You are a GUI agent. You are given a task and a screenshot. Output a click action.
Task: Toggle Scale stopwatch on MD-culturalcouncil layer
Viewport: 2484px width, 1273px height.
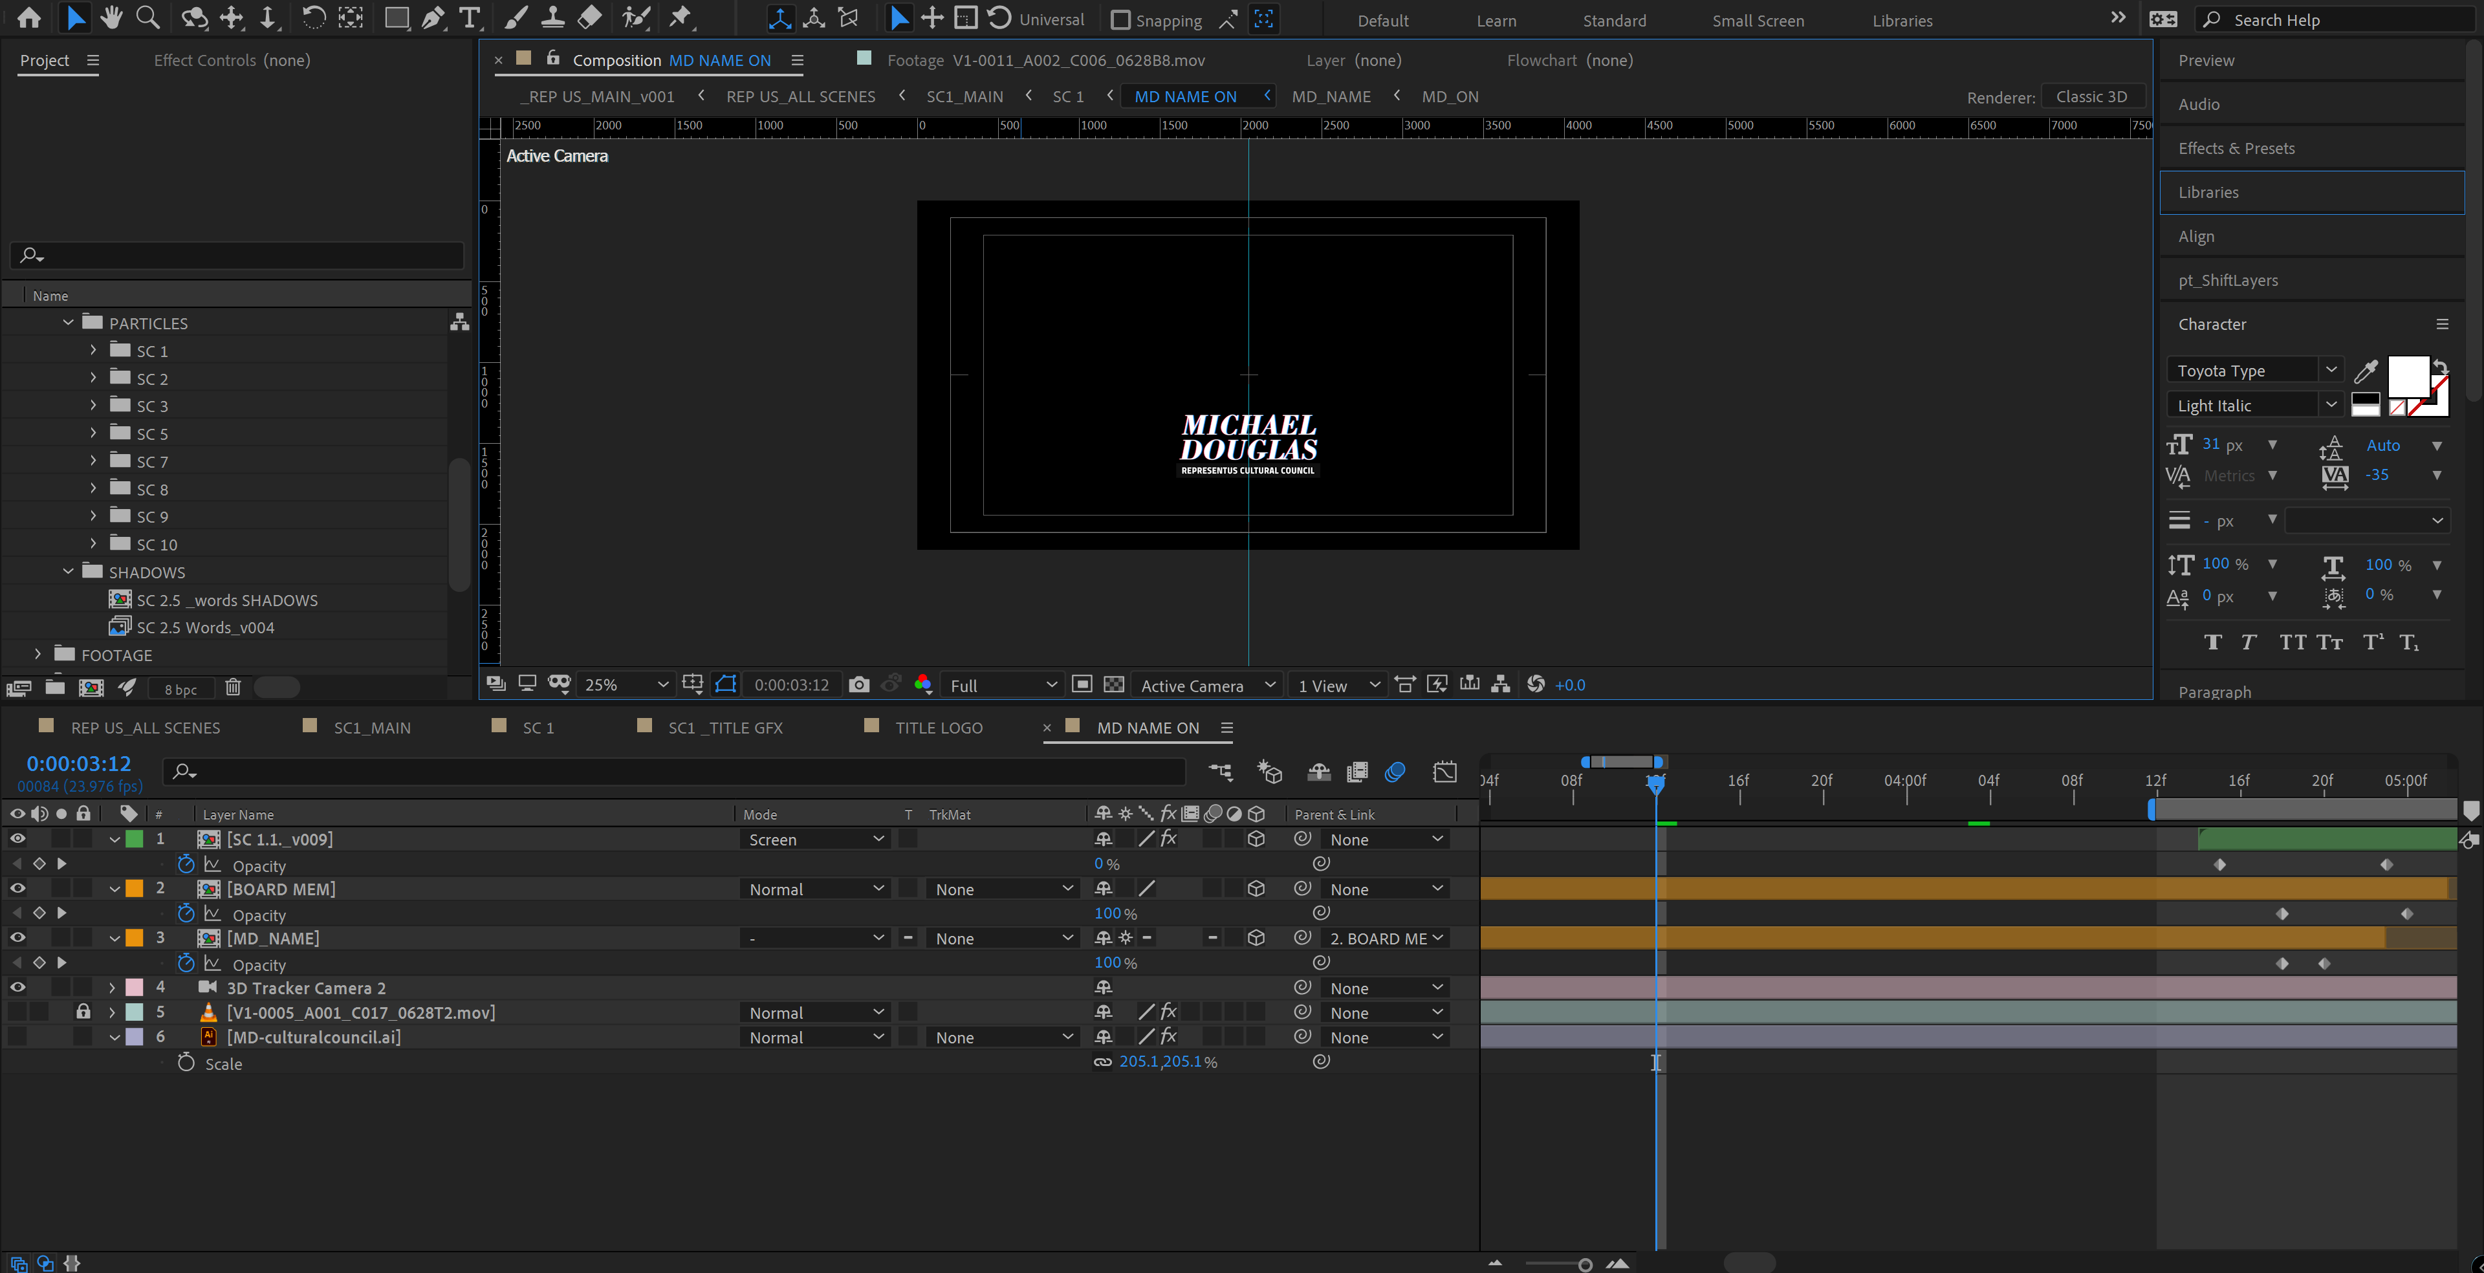pyautogui.click(x=186, y=1063)
